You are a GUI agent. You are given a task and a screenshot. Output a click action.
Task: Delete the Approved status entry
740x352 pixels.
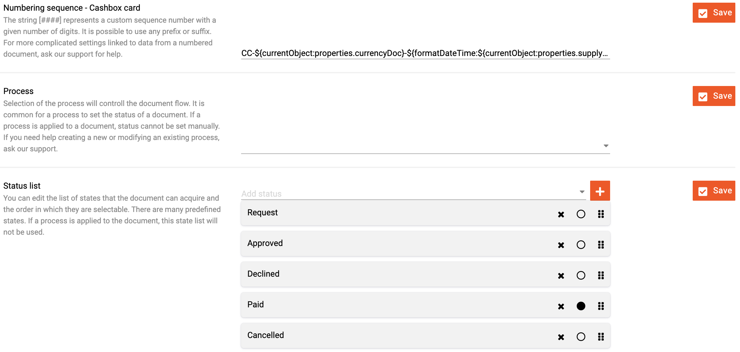(x=561, y=245)
